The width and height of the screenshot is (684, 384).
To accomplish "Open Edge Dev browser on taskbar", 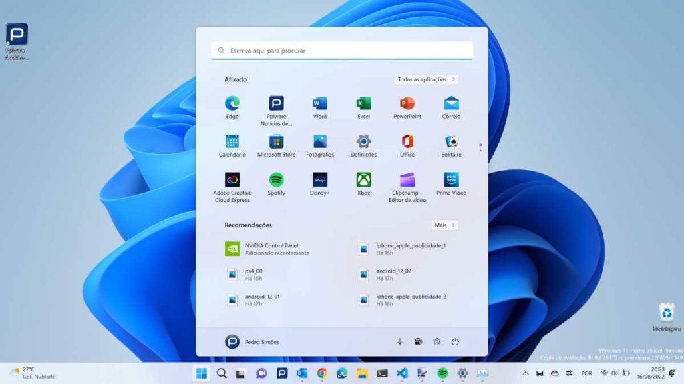I will (342, 373).
